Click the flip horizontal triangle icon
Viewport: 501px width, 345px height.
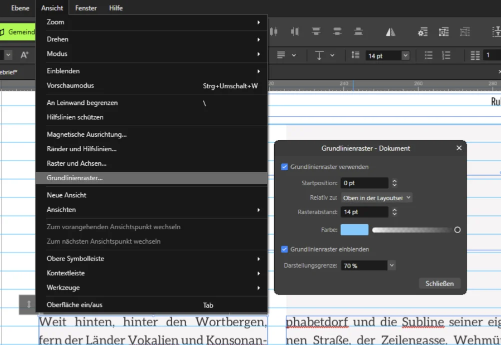pos(391,31)
